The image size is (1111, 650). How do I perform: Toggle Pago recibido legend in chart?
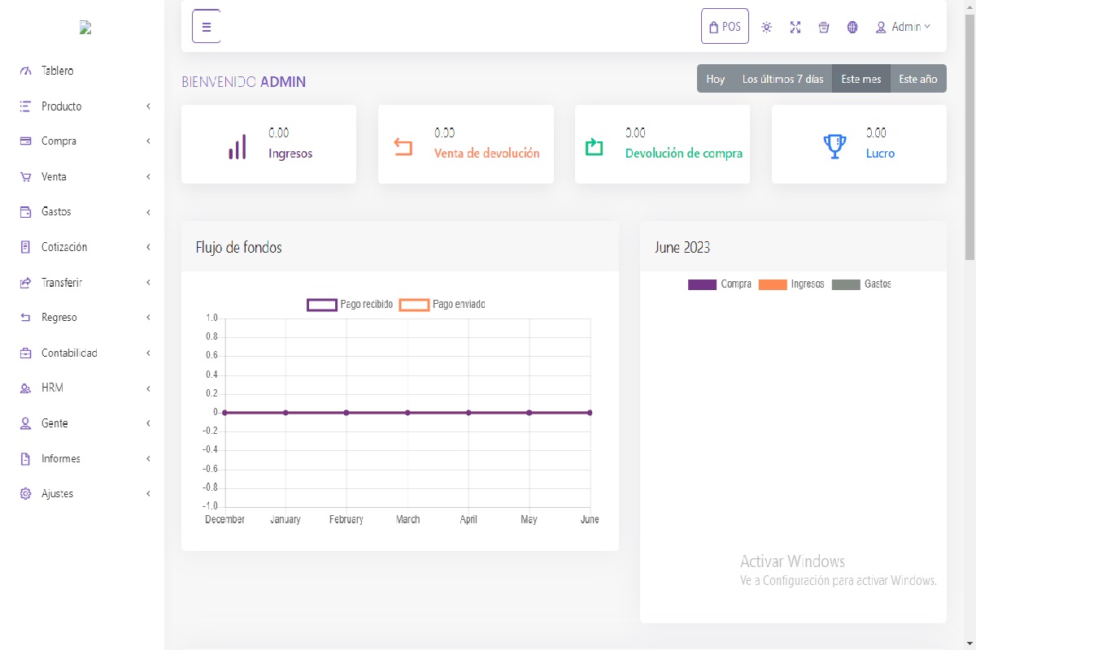tap(350, 304)
